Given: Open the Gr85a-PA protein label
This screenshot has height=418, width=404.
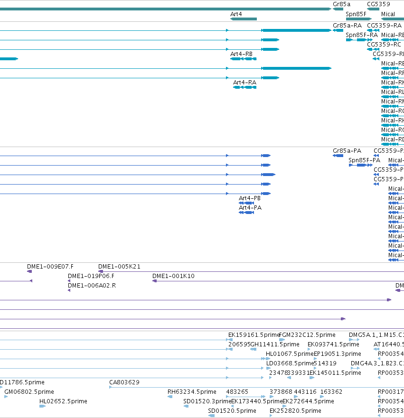Looking at the screenshot, I should coord(347,151).
